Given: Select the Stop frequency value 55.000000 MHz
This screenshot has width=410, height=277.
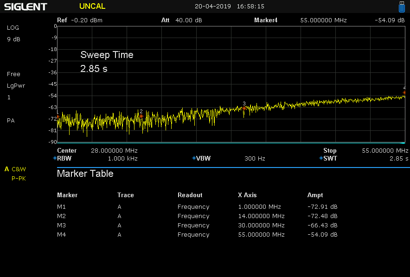Looking at the screenshot, I should pyautogui.click(x=385, y=151).
